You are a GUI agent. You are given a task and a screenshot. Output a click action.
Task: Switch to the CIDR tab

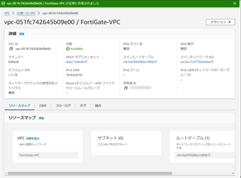tap(43, 106)
